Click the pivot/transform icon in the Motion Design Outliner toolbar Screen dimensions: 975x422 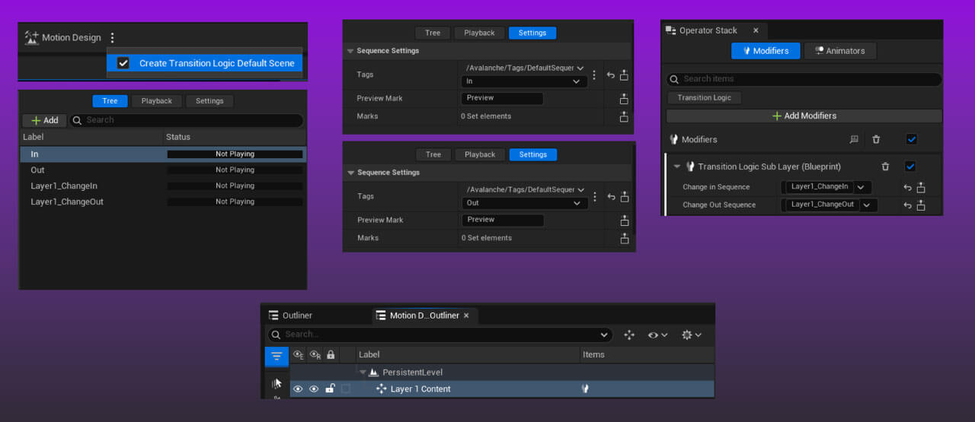click(629, 335)
